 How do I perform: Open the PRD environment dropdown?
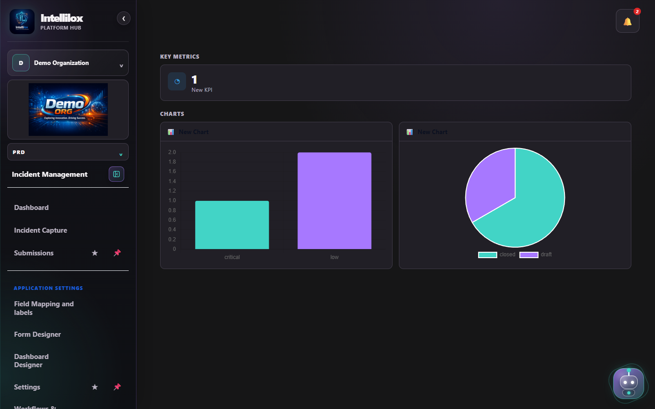click(x=68, y=152)
